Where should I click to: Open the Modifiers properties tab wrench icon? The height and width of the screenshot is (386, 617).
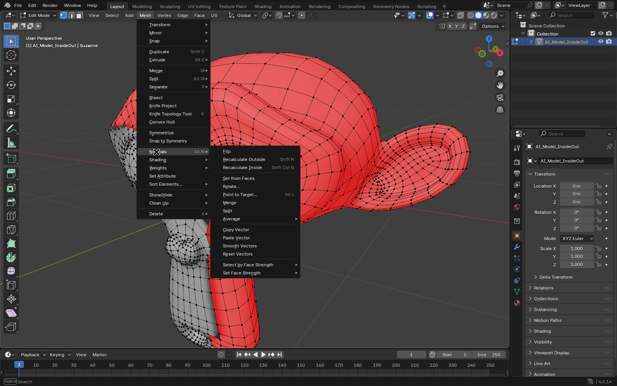coord(517,247)
